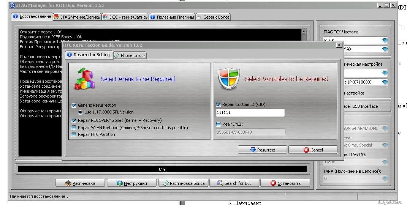Switch to the Полезные Плагины tab
Viewport: 407px width, 205px height.
172,17
